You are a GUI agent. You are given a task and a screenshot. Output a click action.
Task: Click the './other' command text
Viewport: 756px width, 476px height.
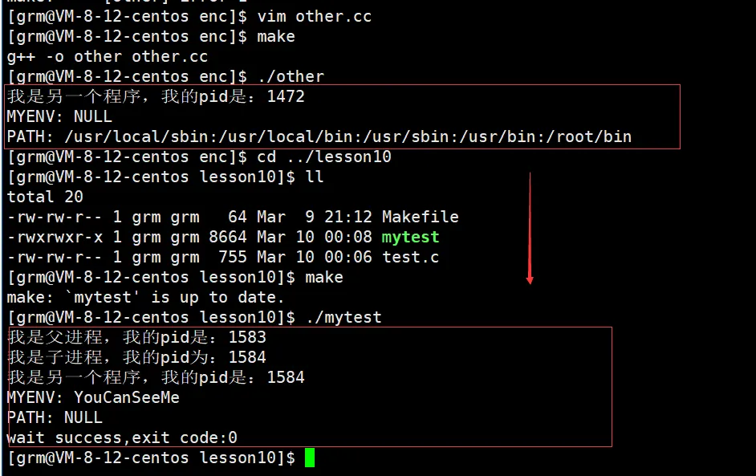pos(291,76)
